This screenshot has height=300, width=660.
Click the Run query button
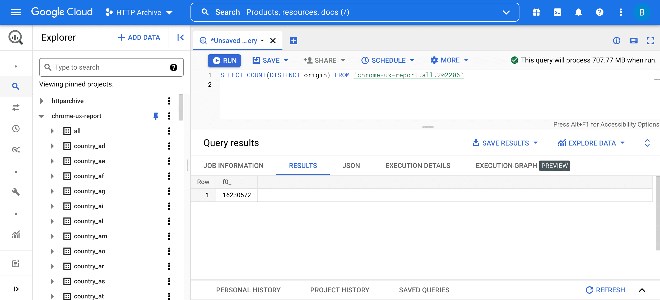point(224,61)
